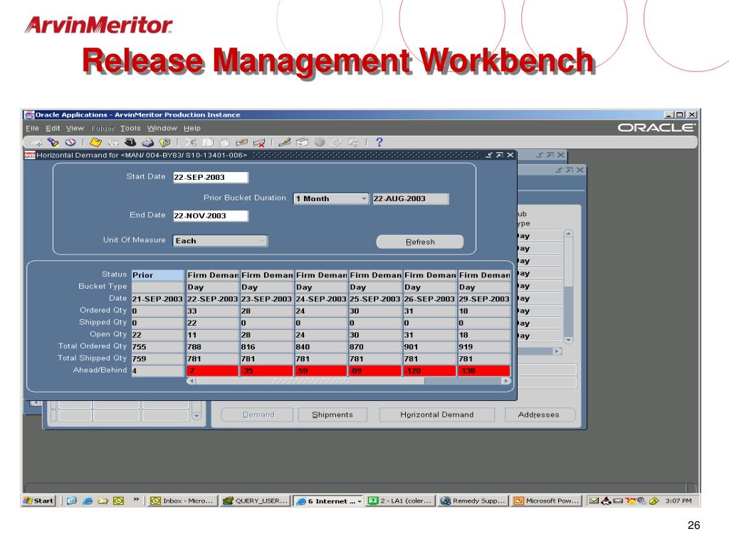Open Edit Field with the pencil icon
The height and width of the screenshot is (546, 729).
(285, 142)
